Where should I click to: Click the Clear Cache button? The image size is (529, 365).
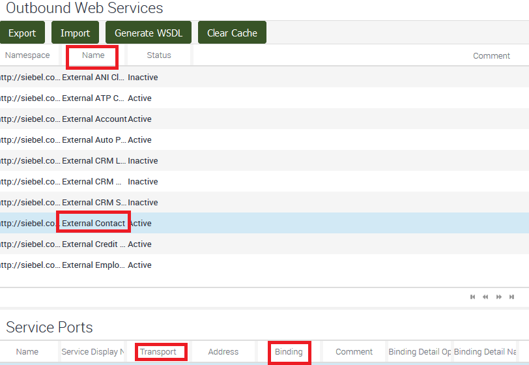[x=232, y=33]
